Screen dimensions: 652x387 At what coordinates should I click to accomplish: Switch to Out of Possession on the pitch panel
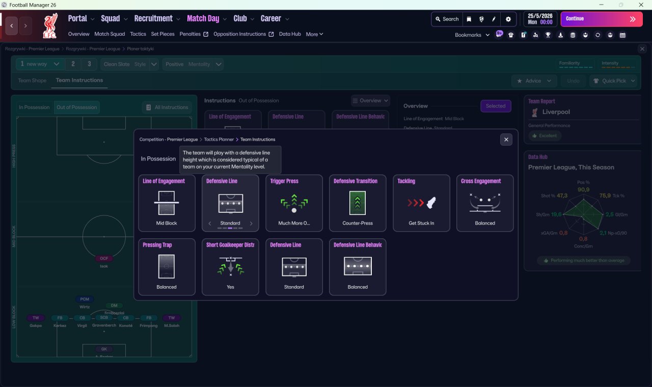pos(77,107)
